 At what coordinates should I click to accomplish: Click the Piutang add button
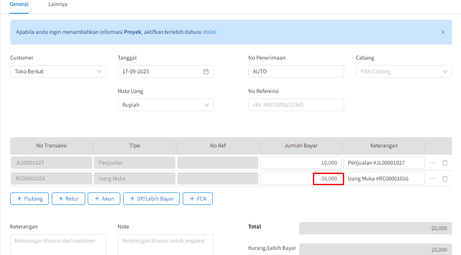pyautogui.click(x=30, y=199)
